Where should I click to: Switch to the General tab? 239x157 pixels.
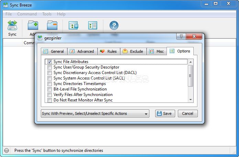tap(54, 51)
